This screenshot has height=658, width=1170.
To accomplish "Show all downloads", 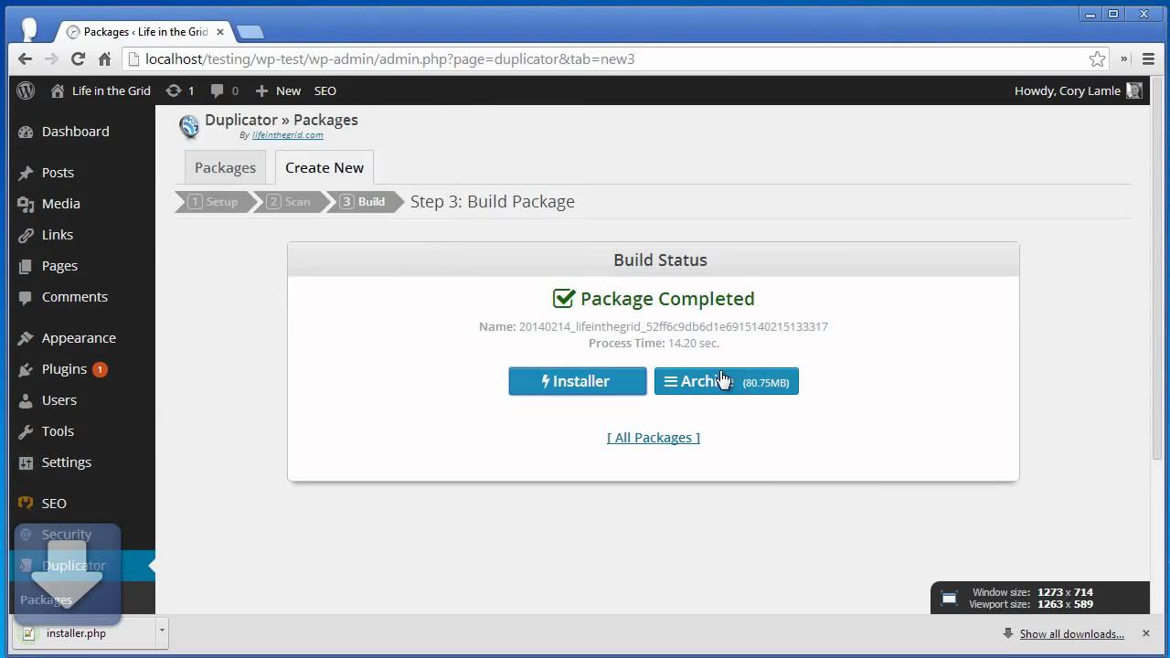I will [x=1071, y=634].
